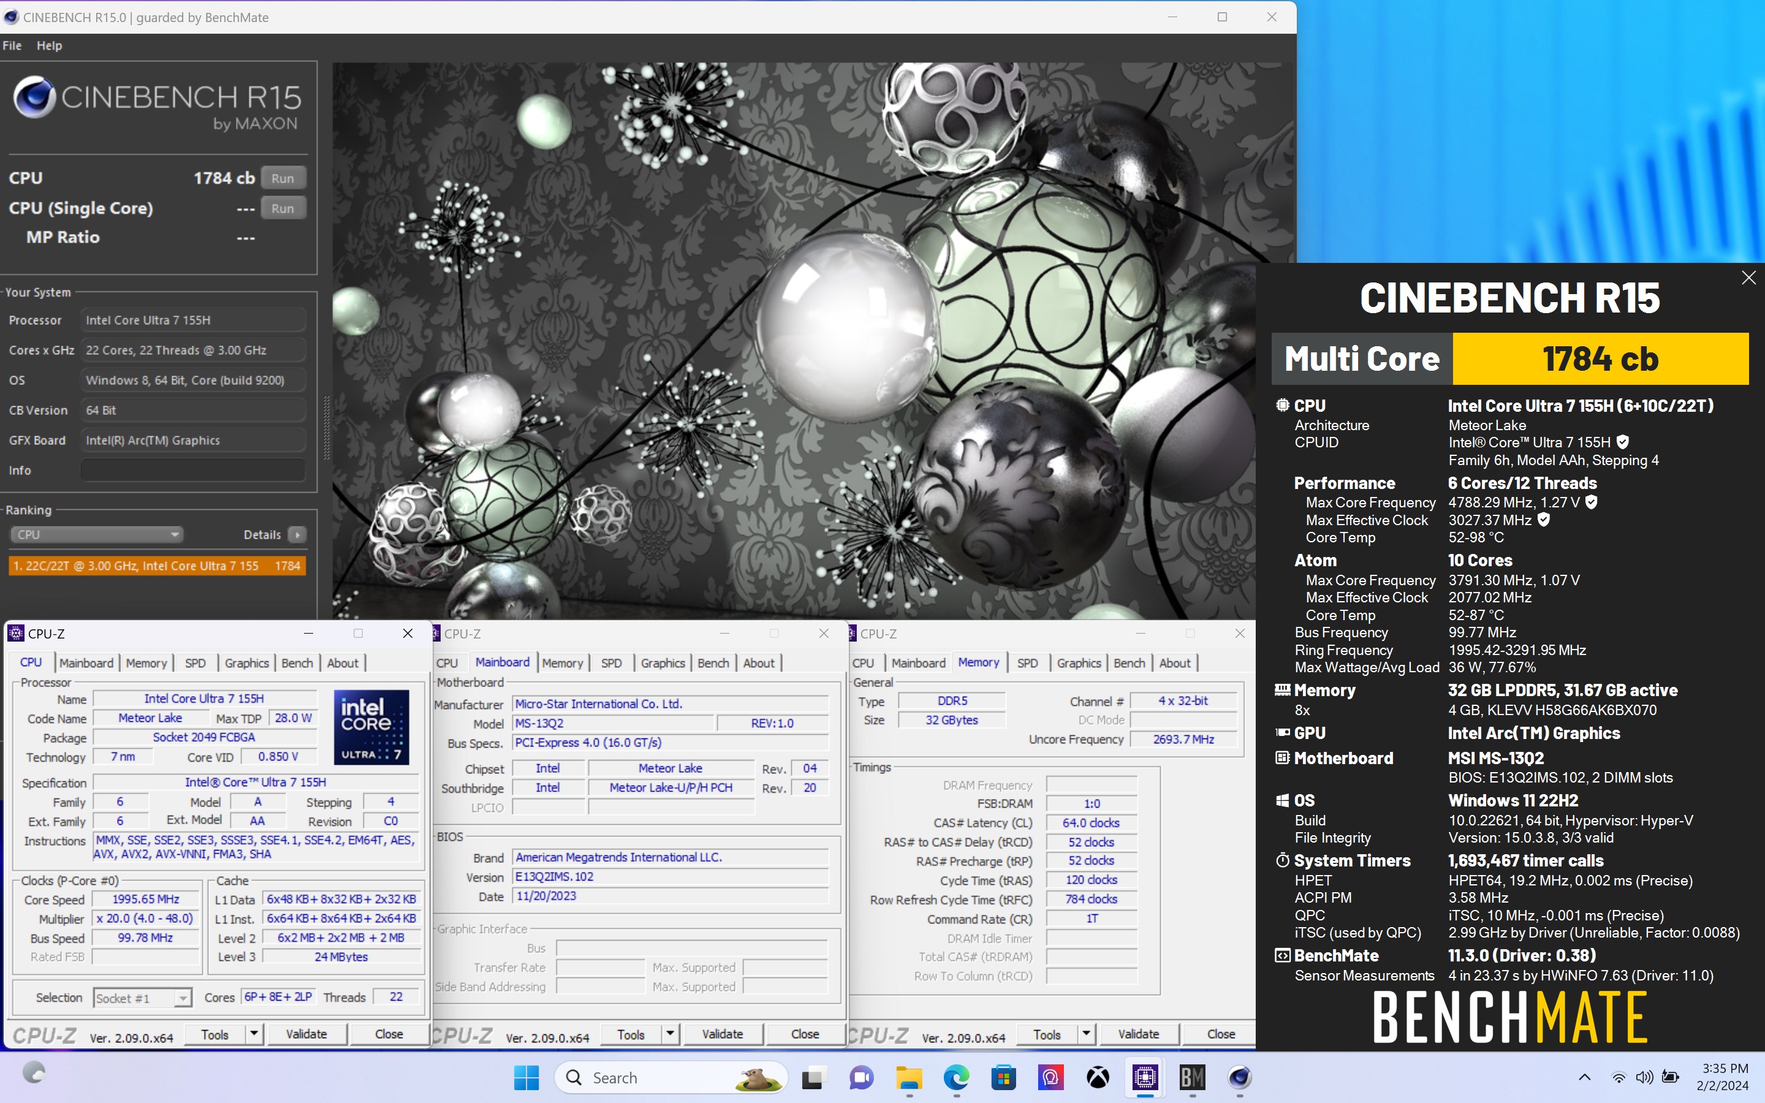Click the CPU-Z title bar icon of first window

click(16, 633)
